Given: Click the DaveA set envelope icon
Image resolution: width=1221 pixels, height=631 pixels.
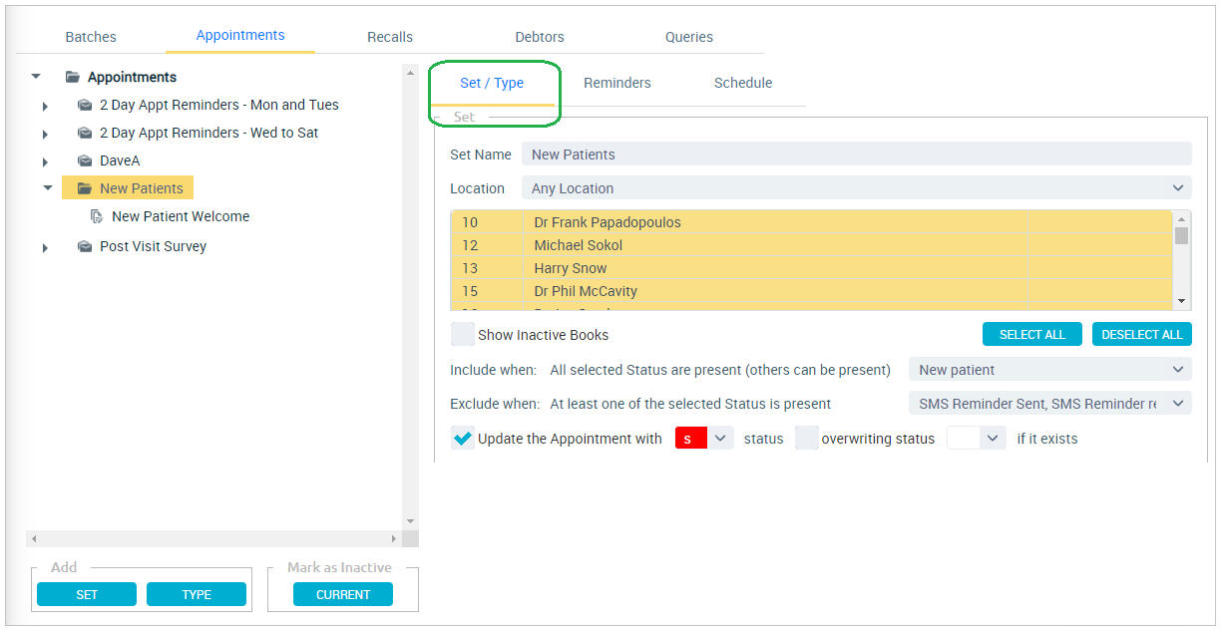Looking at the screenshot, I should click(x=85, y=160).
